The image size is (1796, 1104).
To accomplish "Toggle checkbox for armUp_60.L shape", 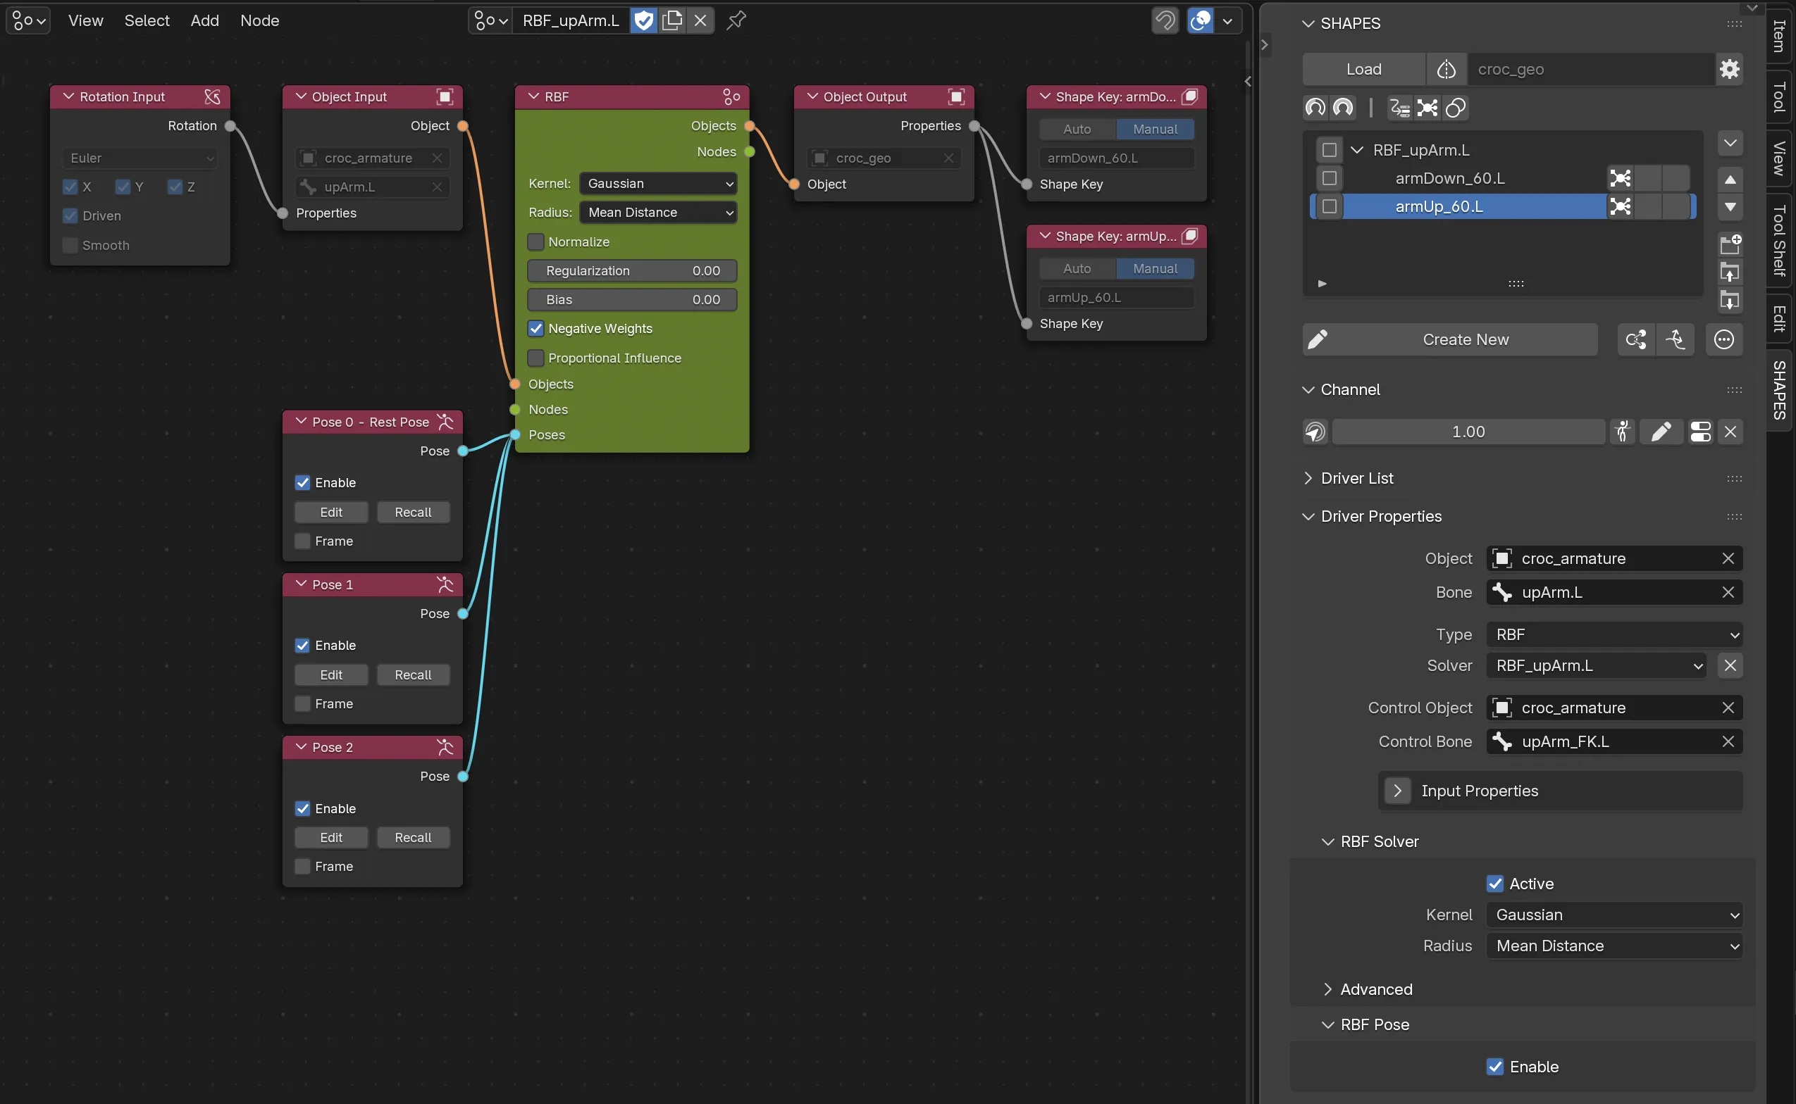I will (1329, 206).
